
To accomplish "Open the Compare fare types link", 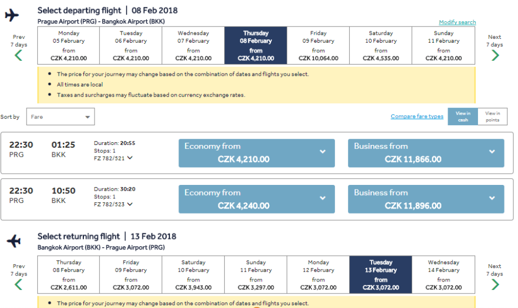I will [x=417, y=116].
